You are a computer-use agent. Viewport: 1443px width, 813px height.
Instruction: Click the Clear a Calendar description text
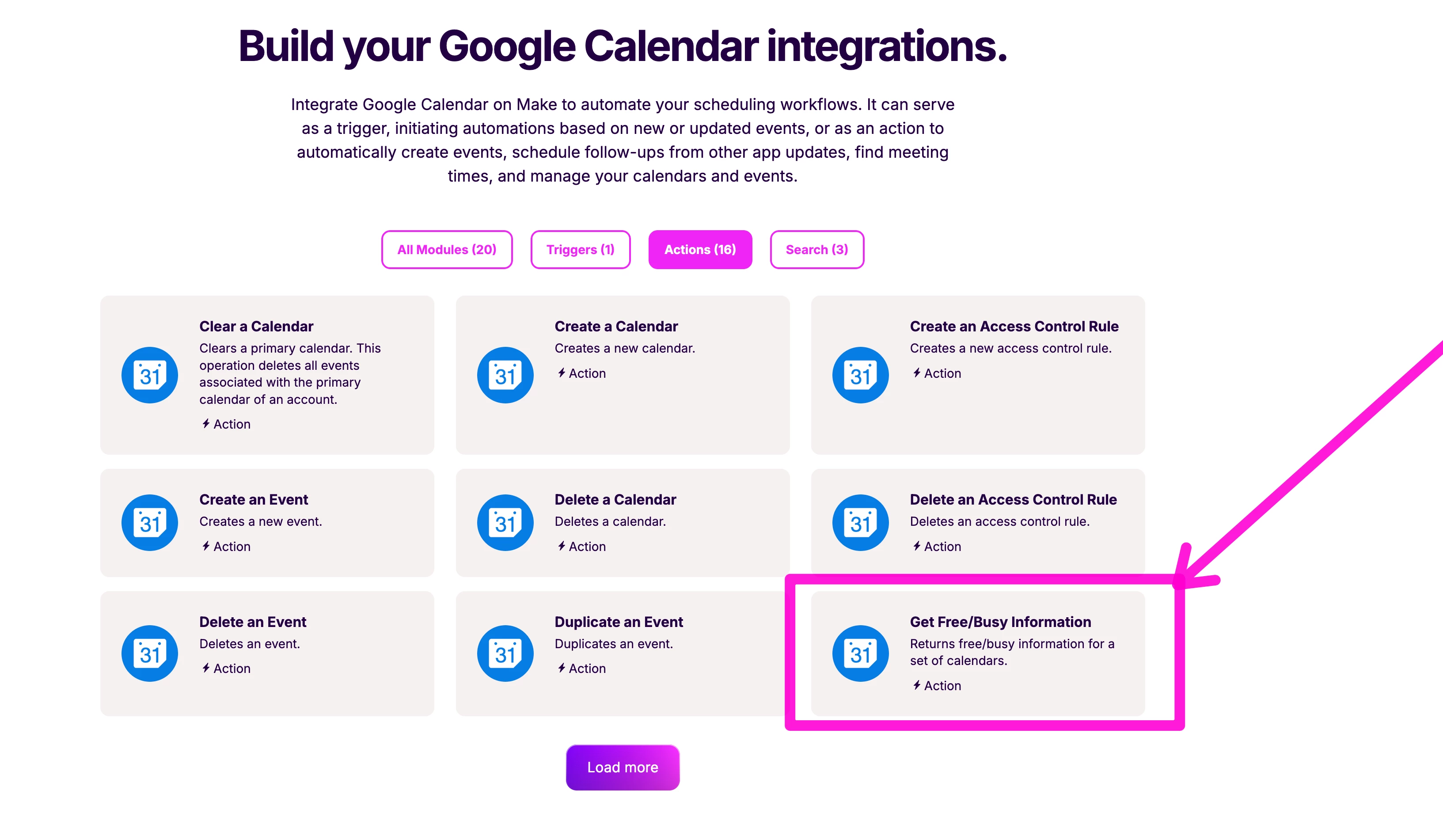(x=289, y=374)
